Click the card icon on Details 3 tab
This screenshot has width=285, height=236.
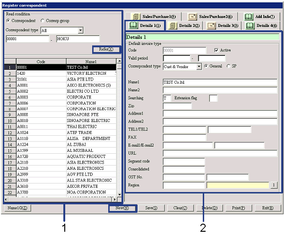(211, 26)
